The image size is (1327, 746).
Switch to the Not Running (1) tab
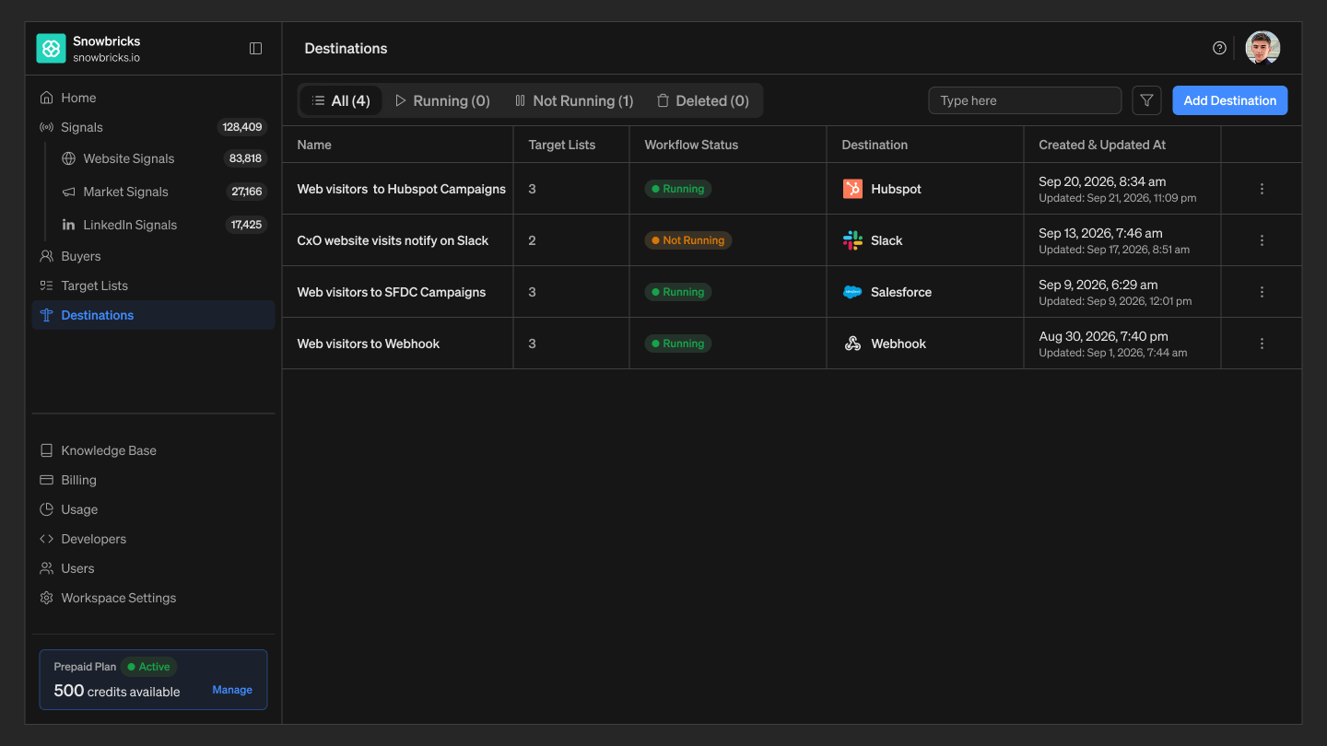click(574, 100)
